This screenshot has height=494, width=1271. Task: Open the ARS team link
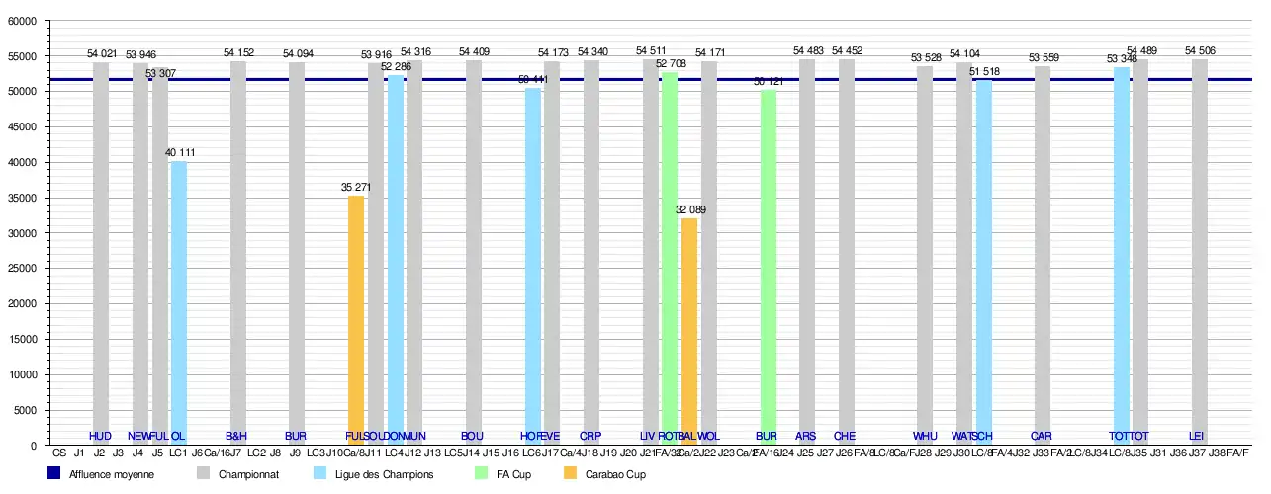pos(806,436)
